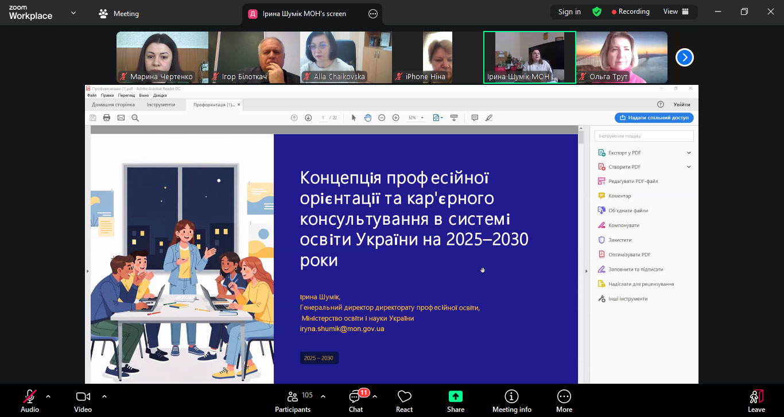
Task: Switch to the Meeting tab
Action: [119, 14]
